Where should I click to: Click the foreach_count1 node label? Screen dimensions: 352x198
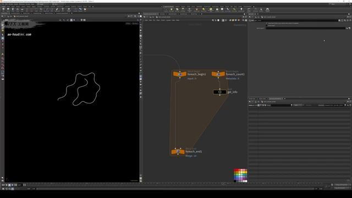pyautogui.click(x=235, y=74)
